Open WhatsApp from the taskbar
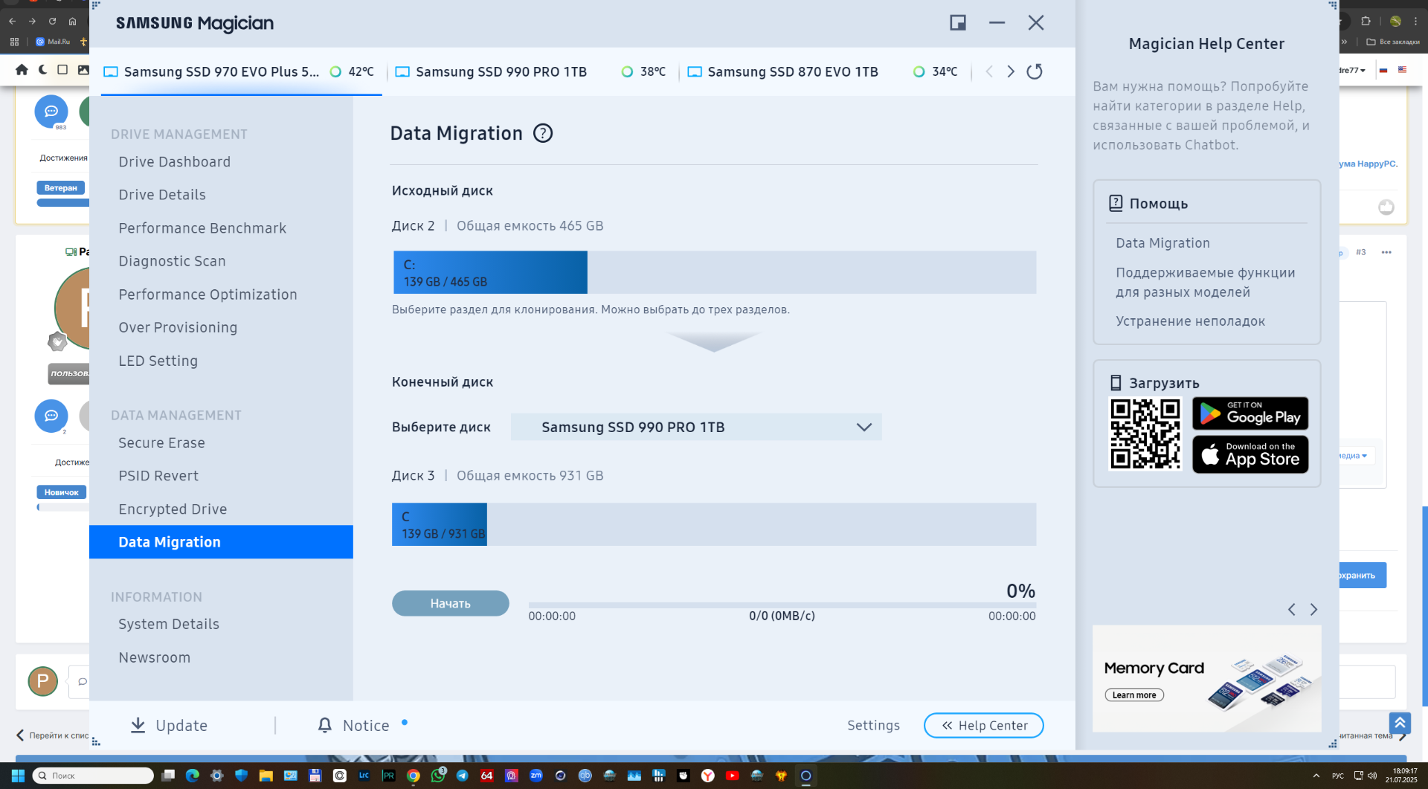The height and width of the screenshot is (789, 1428). pos(438,776)
